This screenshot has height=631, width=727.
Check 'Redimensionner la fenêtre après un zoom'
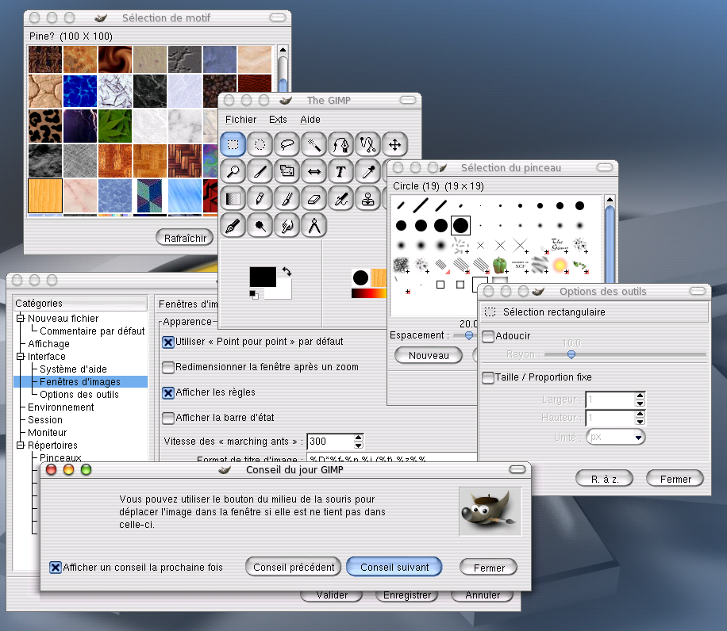(x=167, y=368)
